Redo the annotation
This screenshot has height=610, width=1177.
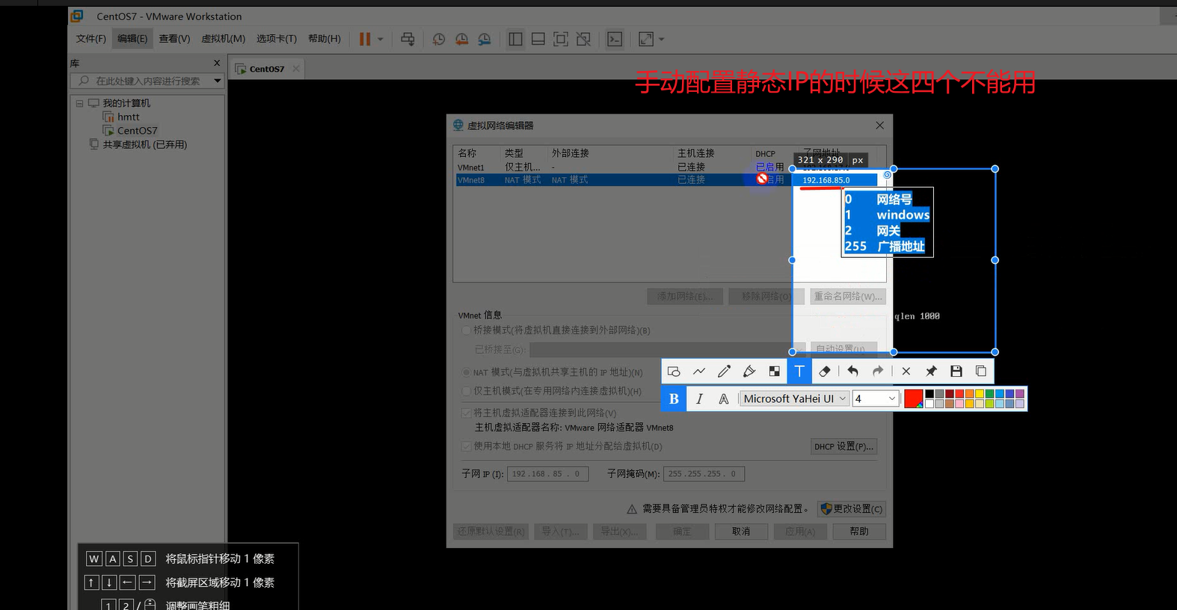coord(878,372)
